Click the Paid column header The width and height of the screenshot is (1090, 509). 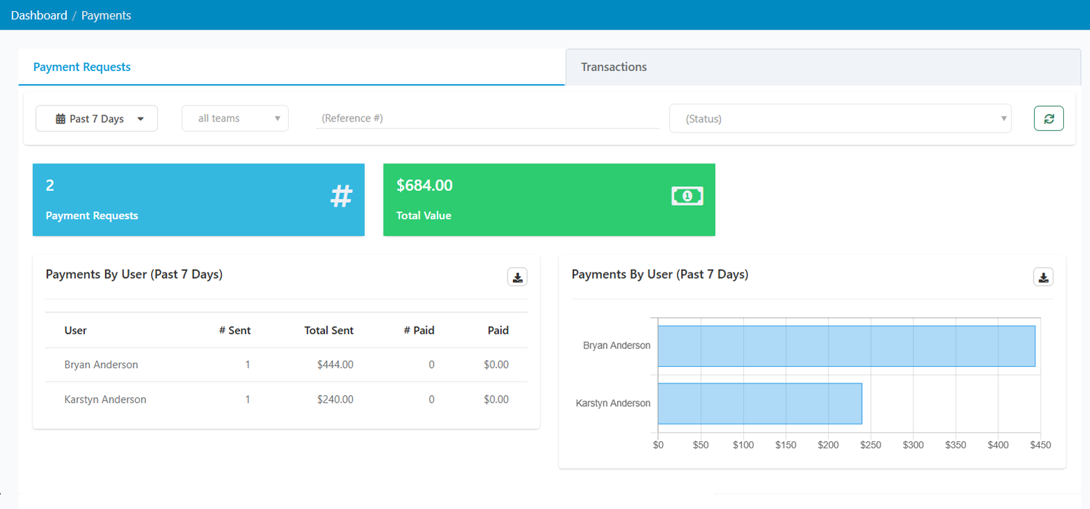(498, 330)
